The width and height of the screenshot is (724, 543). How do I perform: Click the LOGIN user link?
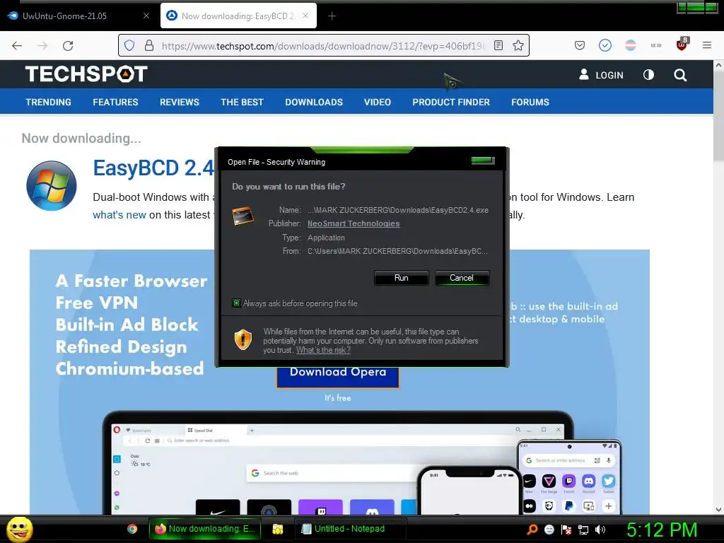(601, 75)
